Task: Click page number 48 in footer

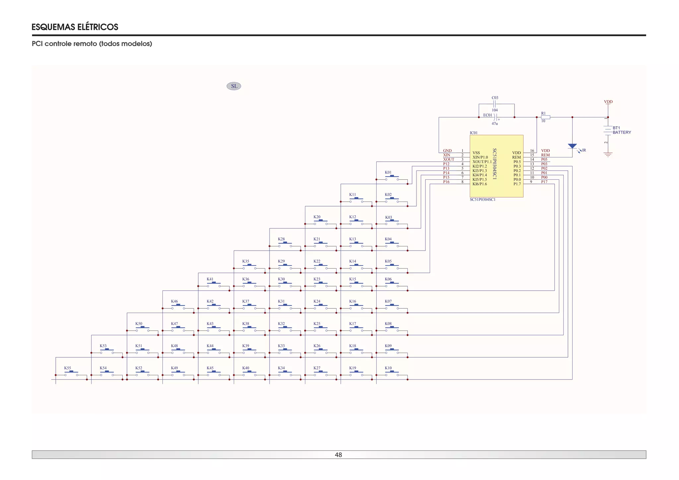Action: [338, 455]
